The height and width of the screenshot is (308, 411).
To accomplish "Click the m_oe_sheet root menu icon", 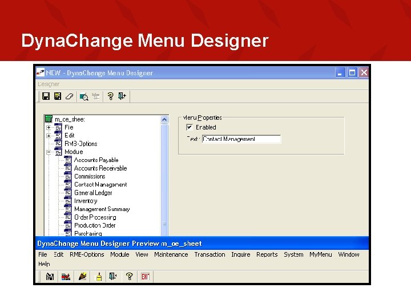I will [49, 119].
